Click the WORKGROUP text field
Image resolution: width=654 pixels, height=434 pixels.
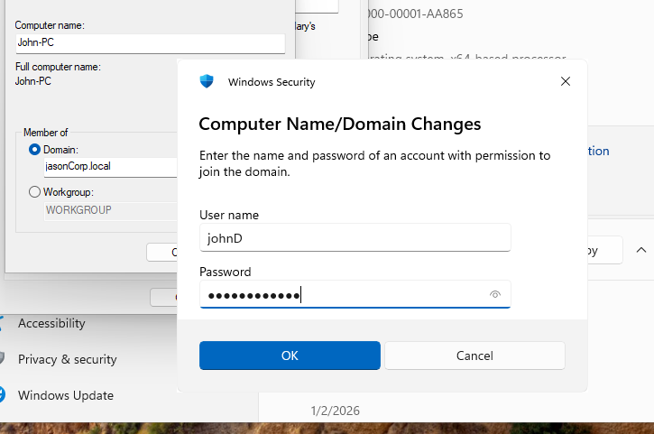point(111,210)
